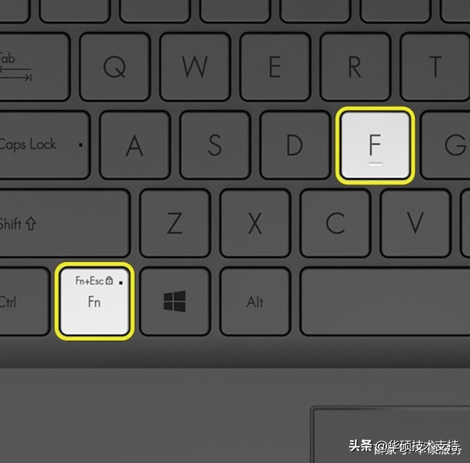Click the Q key
The image size is (470, 463).
tap(115, 67)
